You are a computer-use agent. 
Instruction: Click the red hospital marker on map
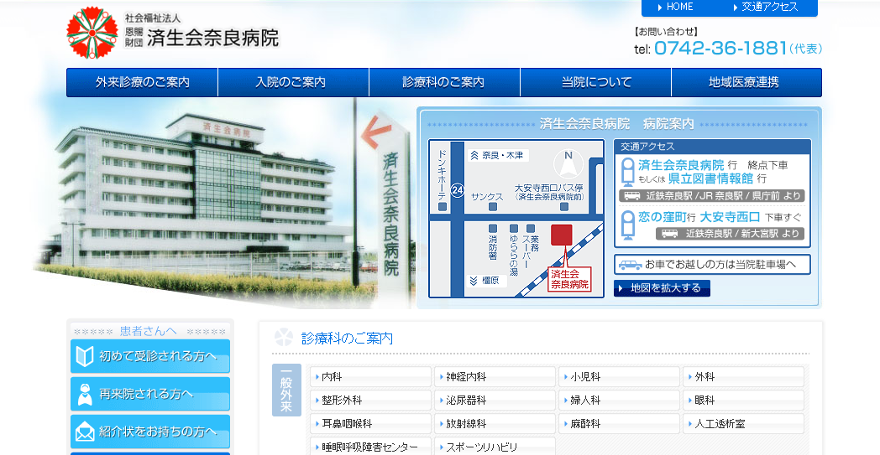click(x=561, y=235)
